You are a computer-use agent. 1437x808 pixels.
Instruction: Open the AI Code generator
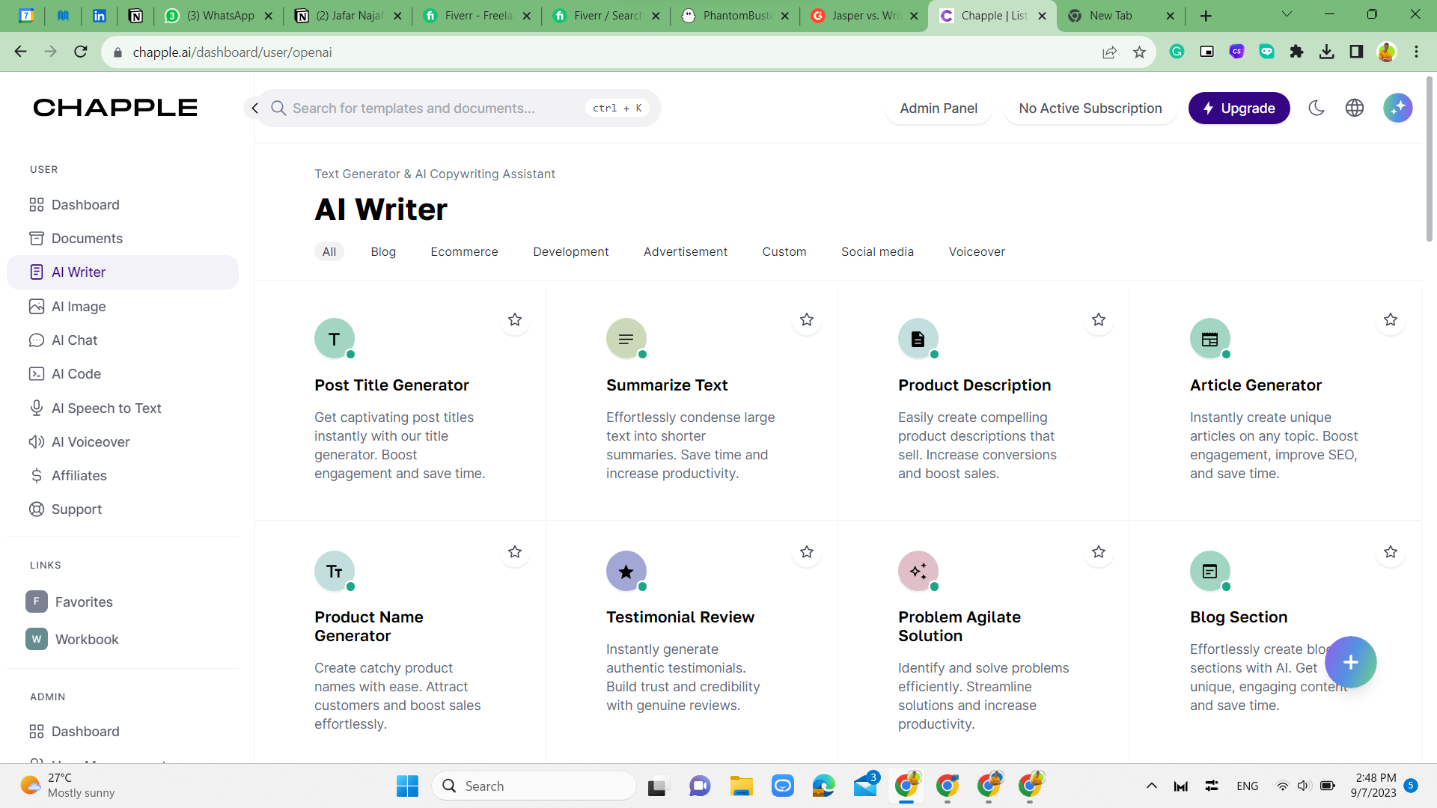click(x=74, y=373)
